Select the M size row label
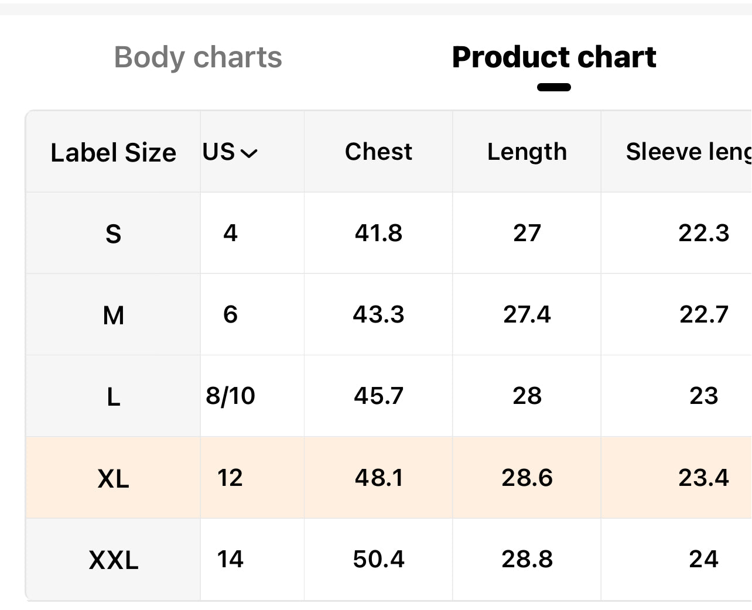Viewport: 752px width, 610px height. tap(113, 315)
